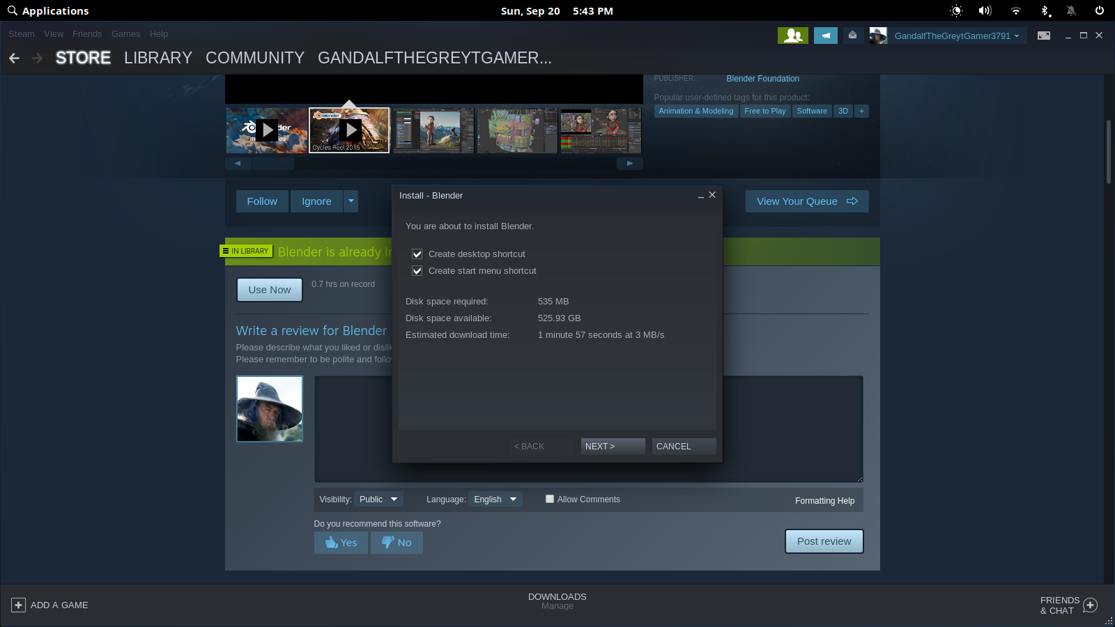
Task: Click CANCEL in the install dialog
Action: pos(684,447)
